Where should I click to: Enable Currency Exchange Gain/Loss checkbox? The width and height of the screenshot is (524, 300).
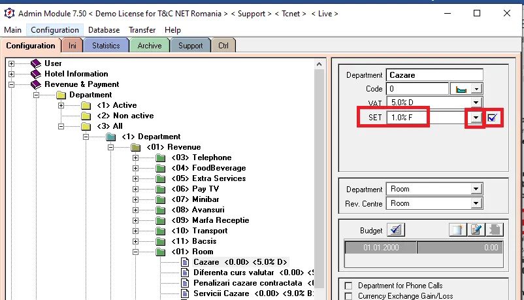[348, 296]
